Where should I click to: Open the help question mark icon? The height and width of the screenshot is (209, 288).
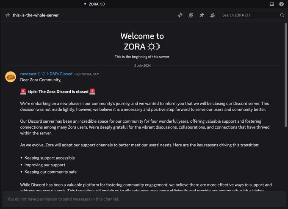click(x=281, y=4)
